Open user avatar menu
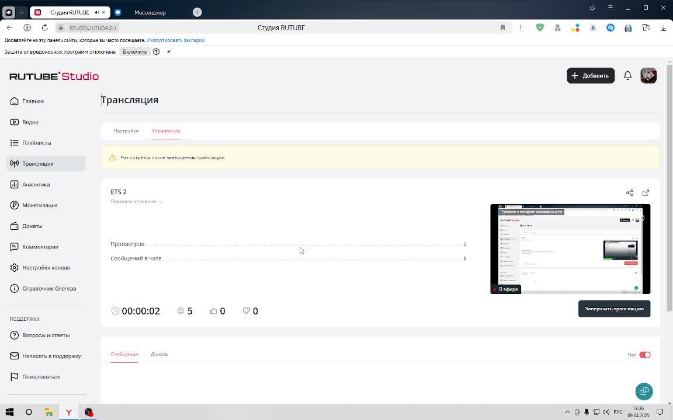 tap(648, 75)
